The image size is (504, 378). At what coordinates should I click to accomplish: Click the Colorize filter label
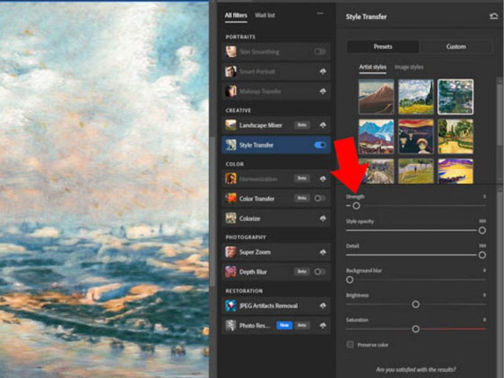pos(249,219)
